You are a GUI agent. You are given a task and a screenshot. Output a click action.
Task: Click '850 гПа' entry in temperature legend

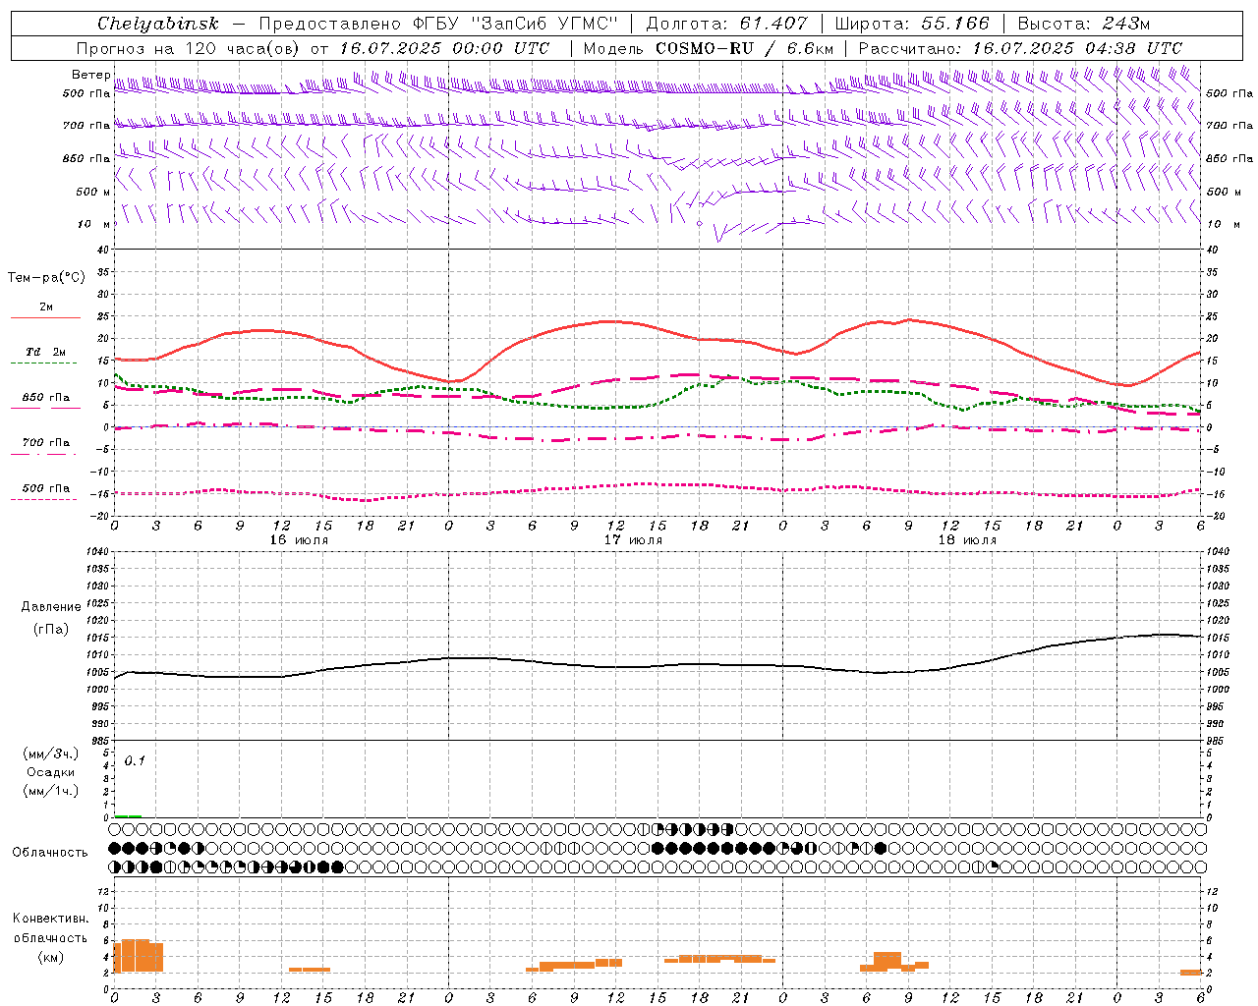[x=45, y=398]
